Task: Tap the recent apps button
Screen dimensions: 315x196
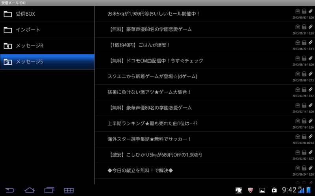Action: coord(49,190)
